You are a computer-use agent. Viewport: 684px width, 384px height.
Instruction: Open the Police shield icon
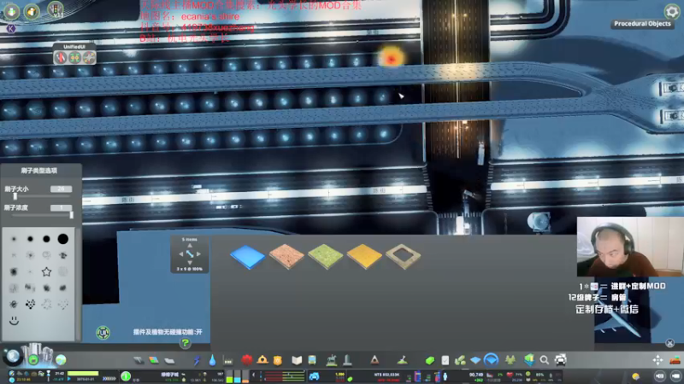pyautogui.click(x=277, y=359)
